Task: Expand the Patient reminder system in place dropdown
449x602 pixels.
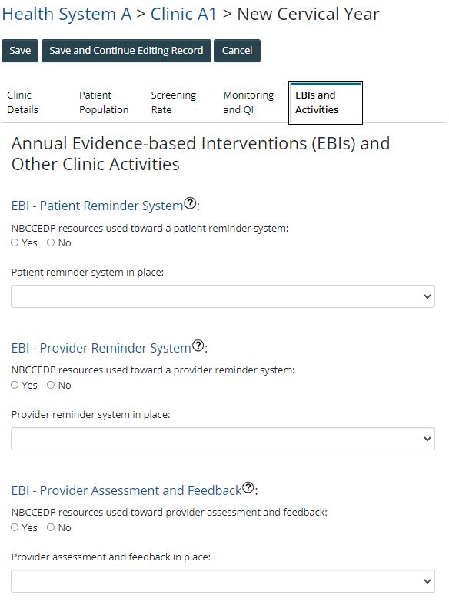Action: (x=223, y=296)
